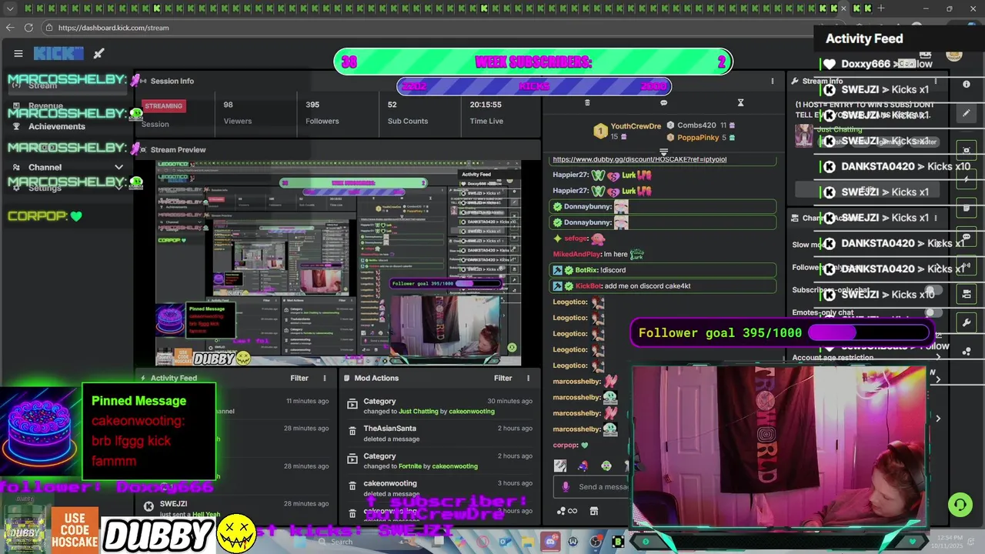Reload the page with browser refresh button
The image size is (985, 554).
28,28
